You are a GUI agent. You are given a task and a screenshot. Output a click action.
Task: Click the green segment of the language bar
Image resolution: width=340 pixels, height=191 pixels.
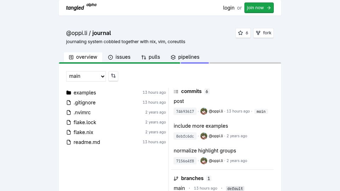click(119, 63)
